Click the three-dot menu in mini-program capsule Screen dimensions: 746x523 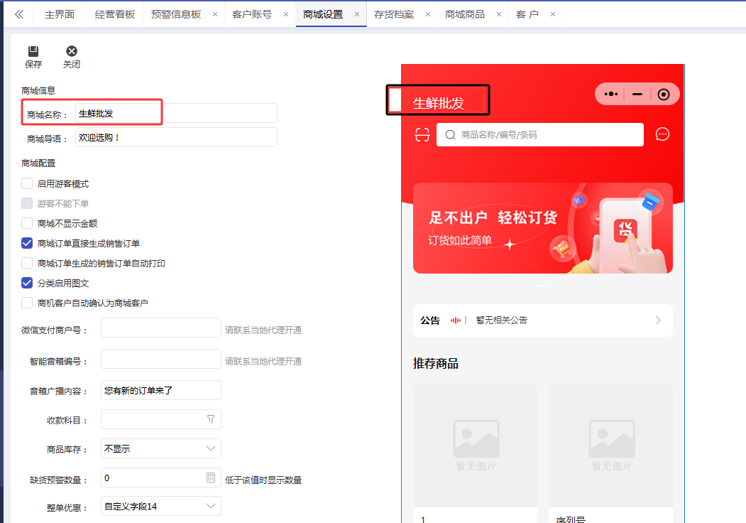click(610, 94)
